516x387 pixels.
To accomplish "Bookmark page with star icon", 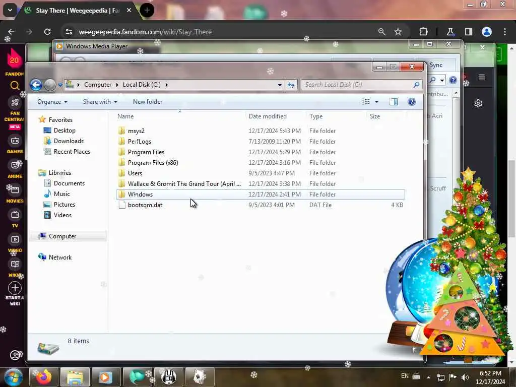I will tap(398, 32).
